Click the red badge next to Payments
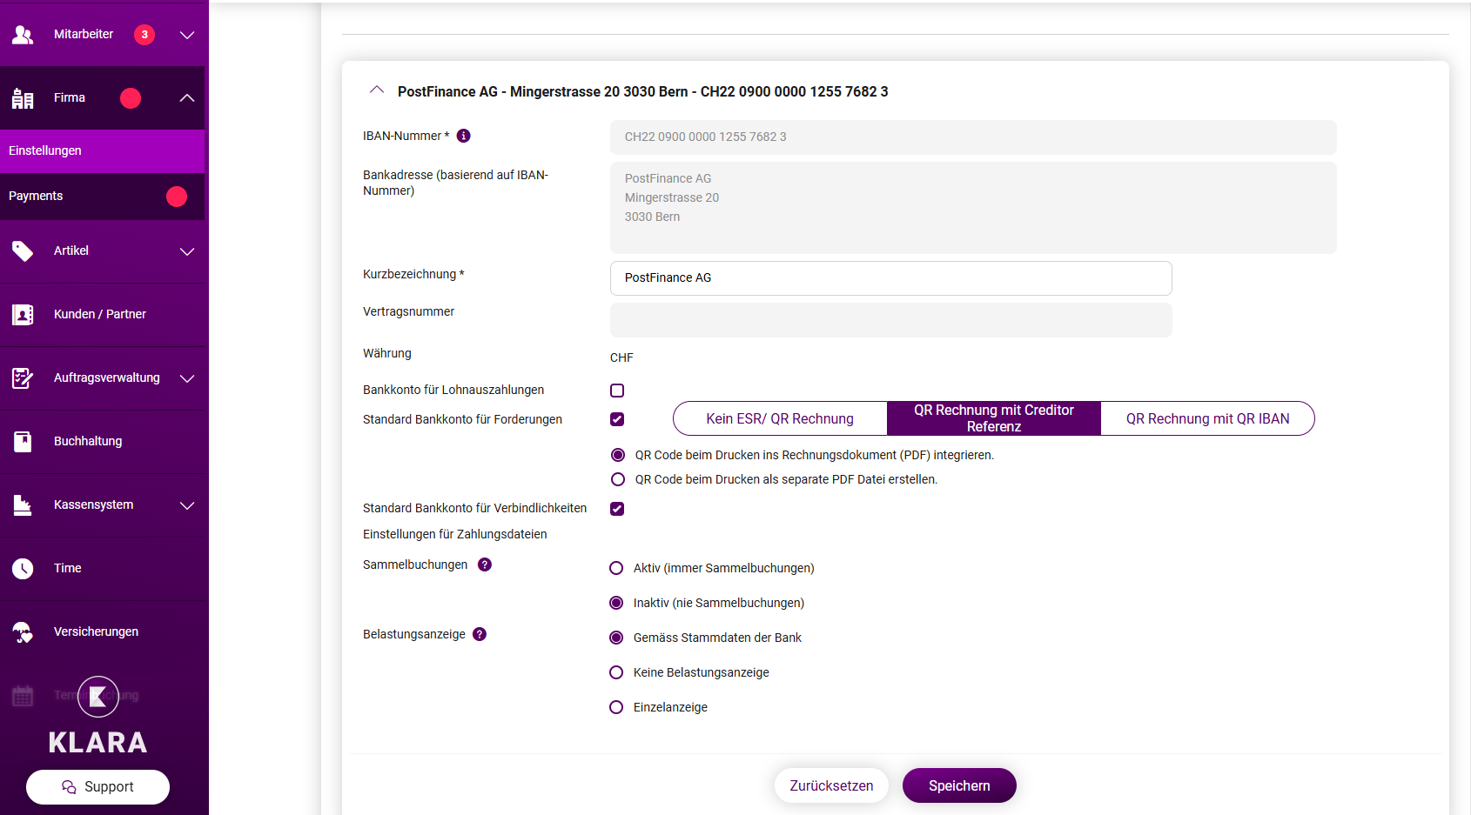This screenshot has height=815, width=1471. tap(177, 197)
